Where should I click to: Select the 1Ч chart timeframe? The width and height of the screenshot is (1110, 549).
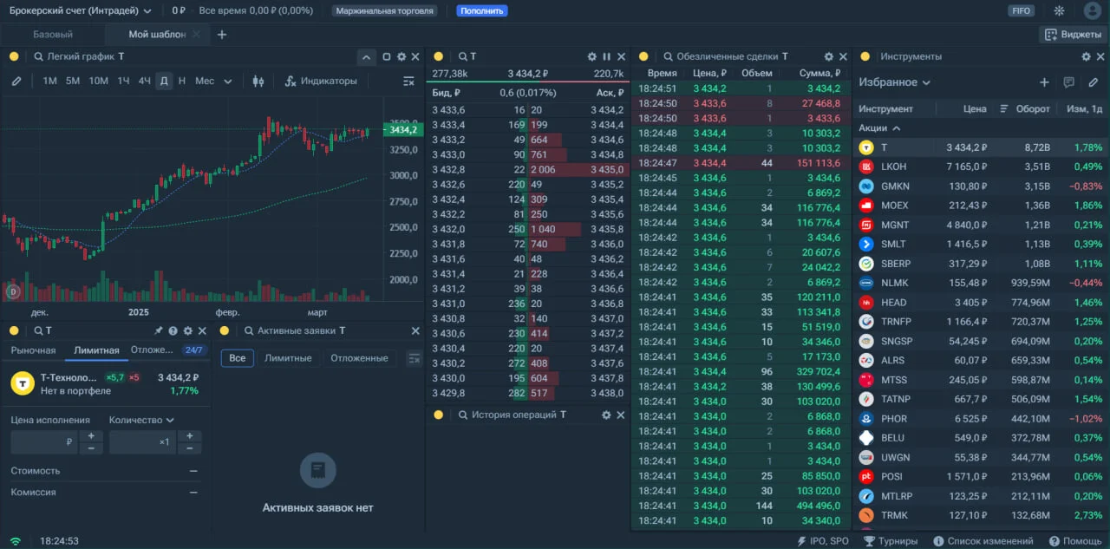point(124,81)
